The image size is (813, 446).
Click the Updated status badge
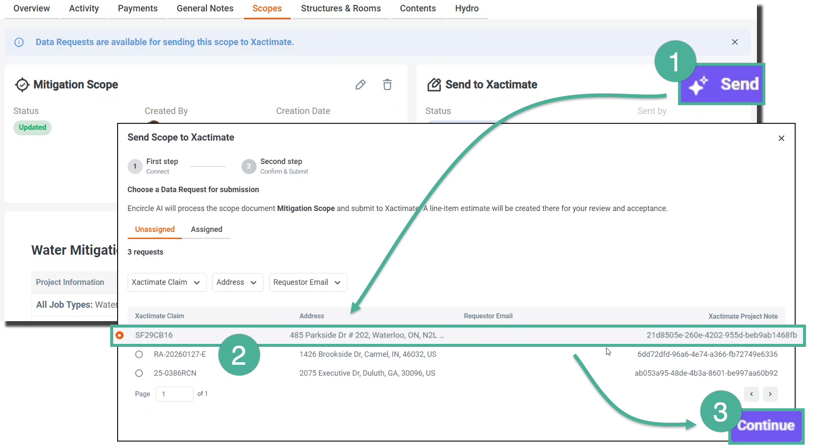click(32, 128)
